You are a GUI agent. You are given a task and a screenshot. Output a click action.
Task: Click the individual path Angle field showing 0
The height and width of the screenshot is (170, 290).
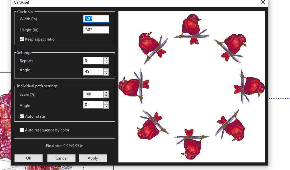93,105
